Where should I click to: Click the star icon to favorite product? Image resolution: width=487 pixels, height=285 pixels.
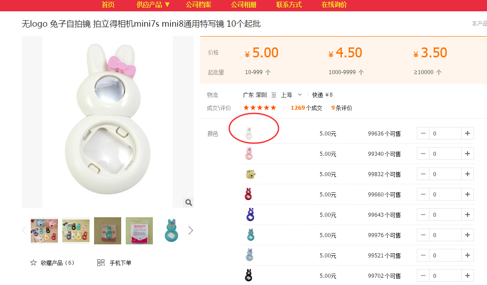pyautogui.click(x=33, y=263)
